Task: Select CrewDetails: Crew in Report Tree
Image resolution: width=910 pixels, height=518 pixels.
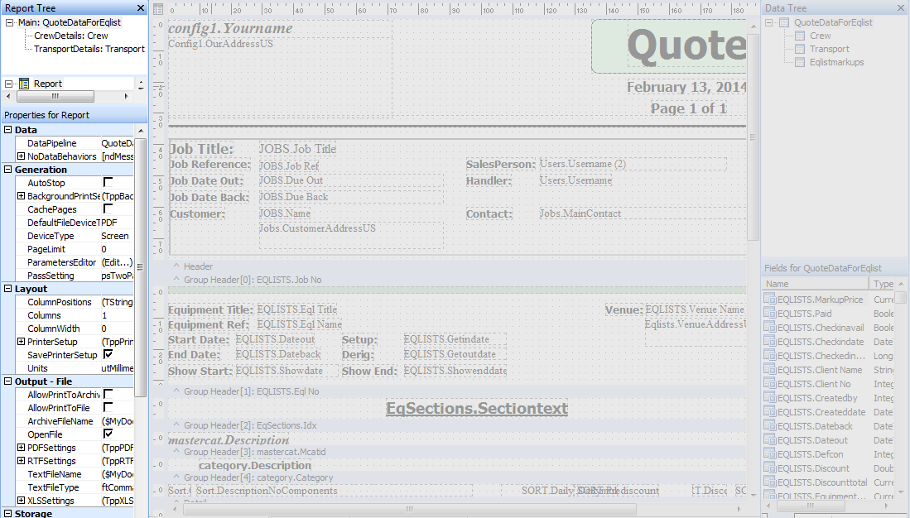Action: [70, 36]
